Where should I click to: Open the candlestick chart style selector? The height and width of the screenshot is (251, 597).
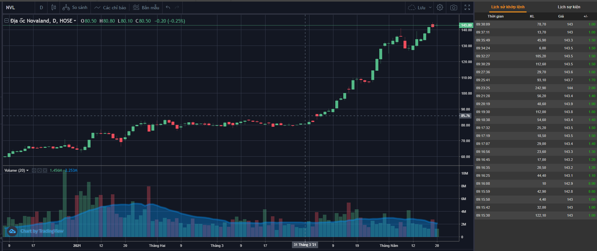54,7
